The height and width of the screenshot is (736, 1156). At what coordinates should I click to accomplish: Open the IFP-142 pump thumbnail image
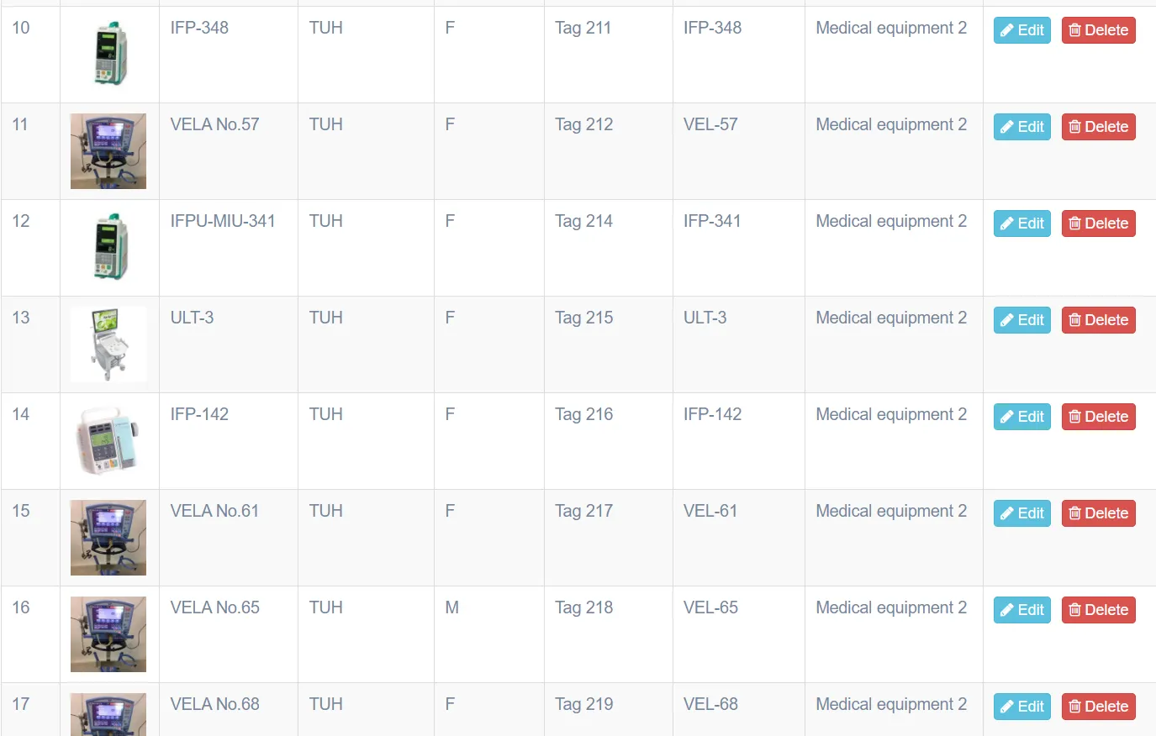(108, 441)
